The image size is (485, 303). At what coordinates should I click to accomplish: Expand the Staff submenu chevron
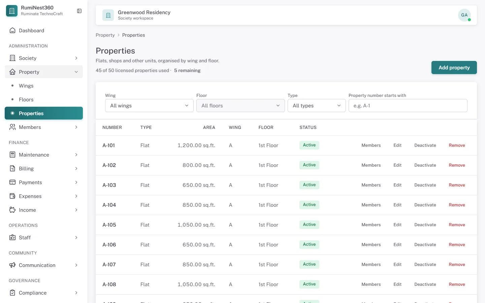76,238
